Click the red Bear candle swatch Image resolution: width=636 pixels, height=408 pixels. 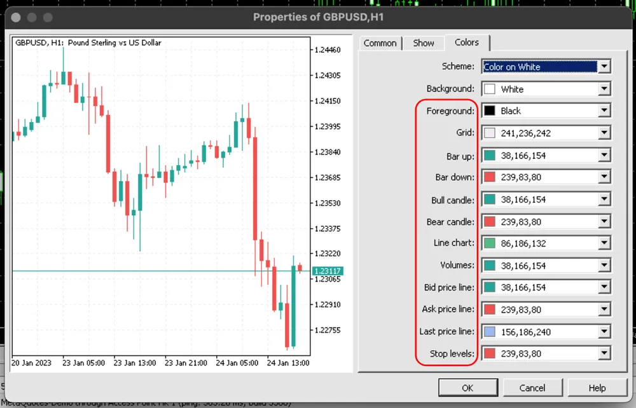(x=490, y=221)
